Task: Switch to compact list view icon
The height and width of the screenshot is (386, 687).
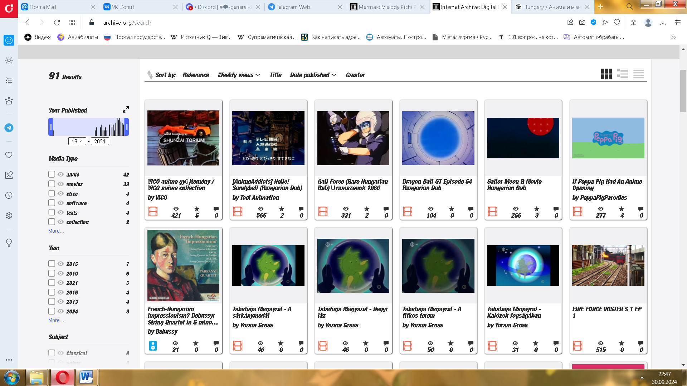Action: point(638,74)
